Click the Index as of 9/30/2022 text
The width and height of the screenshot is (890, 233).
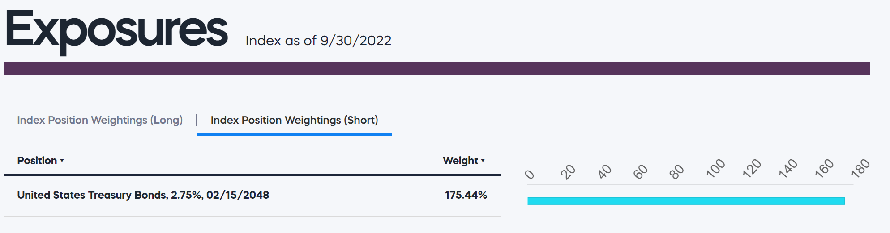click(x=318, y=41)
